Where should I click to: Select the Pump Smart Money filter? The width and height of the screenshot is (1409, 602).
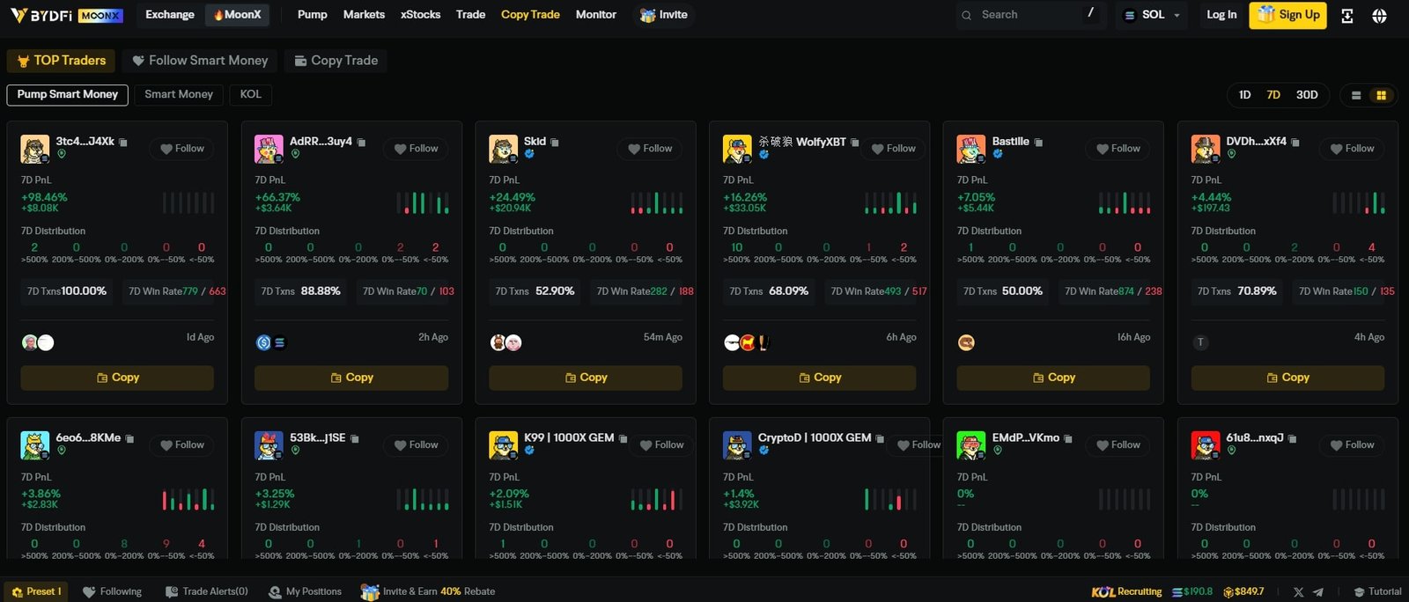[68, 94]
